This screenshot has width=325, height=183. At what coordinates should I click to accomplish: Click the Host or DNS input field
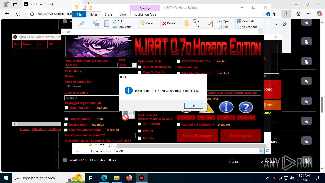91,65
